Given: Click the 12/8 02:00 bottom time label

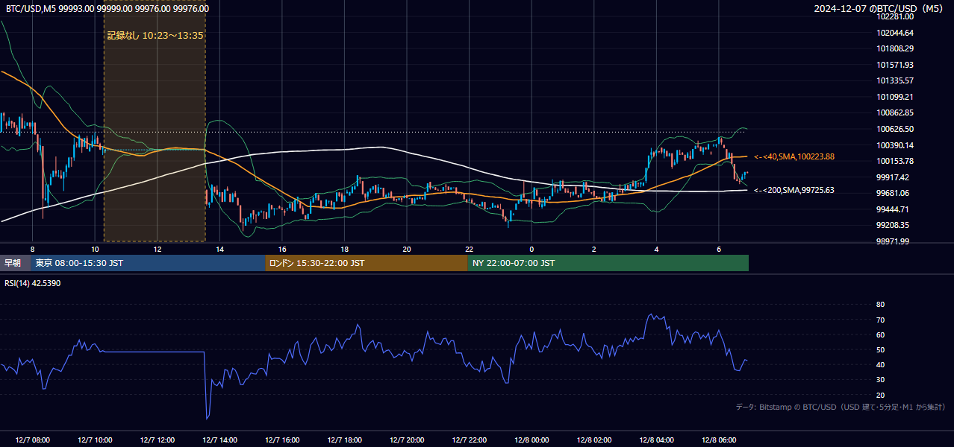Looking at the screenshot, I should 594,440.
